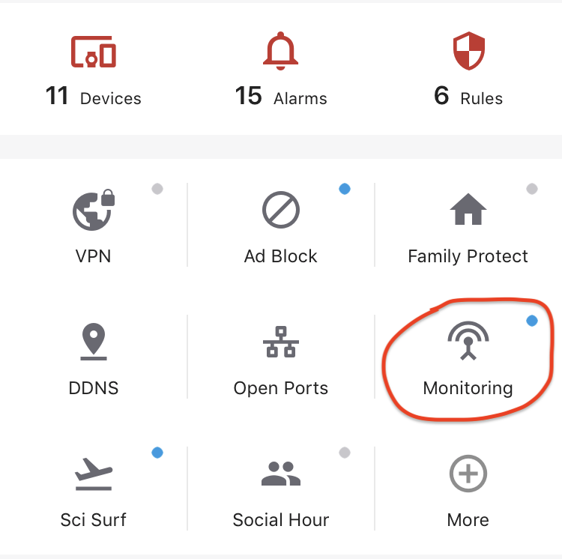
Task: Open the Social Hour people icon
Action: point(281,474)
